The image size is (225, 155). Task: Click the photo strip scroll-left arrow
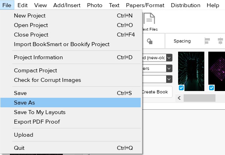pyautogui.click(x=179, y=98)
